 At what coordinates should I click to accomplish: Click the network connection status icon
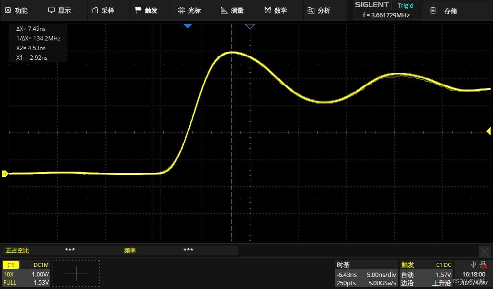click(483, 265)
